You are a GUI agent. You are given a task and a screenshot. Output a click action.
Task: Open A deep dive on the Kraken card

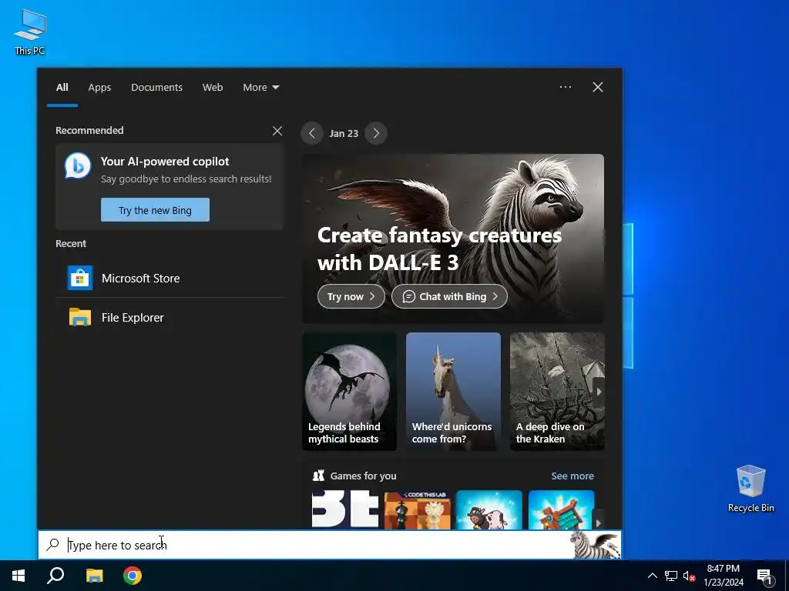click(x=557, y=392)
